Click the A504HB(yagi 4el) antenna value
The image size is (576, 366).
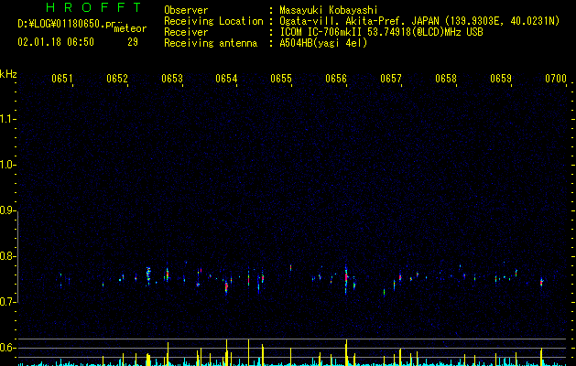click(x=323, y=43)
